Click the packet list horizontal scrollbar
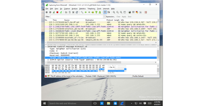 point(94,42)
